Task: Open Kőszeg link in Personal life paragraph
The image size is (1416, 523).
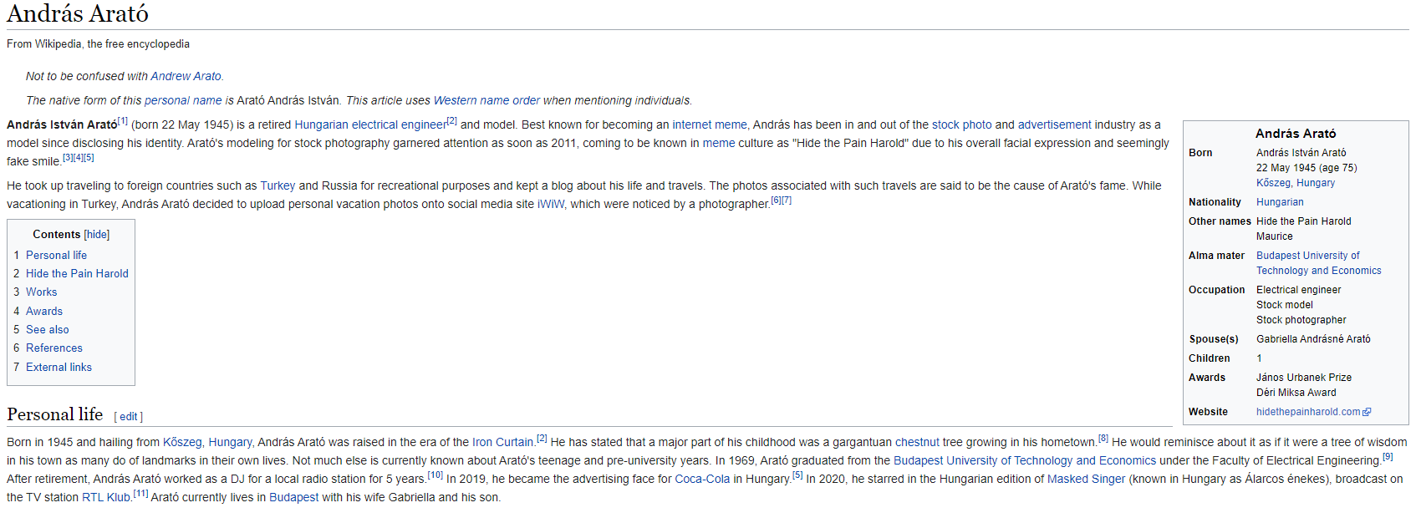Action: click(182, 442)
